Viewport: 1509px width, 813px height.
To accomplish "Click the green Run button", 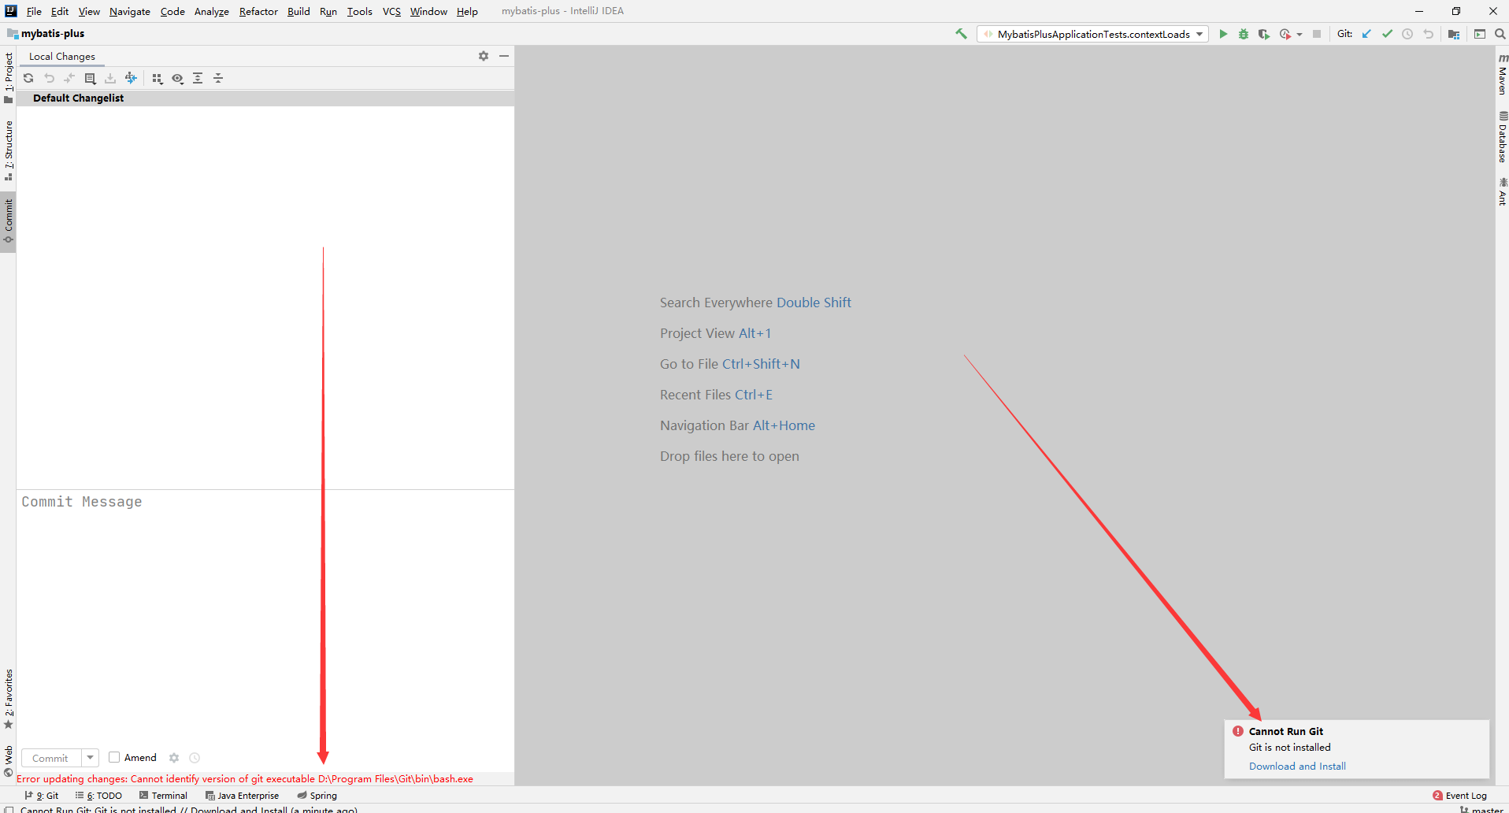I will [x=1223, y=34].
